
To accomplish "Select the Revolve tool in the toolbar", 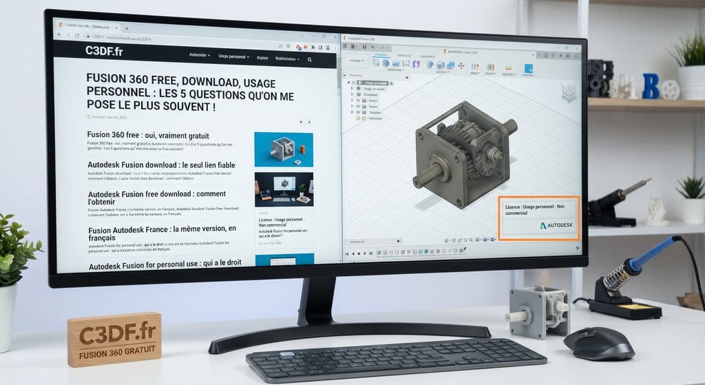I will pyautogui.click(x=396, y=63).
